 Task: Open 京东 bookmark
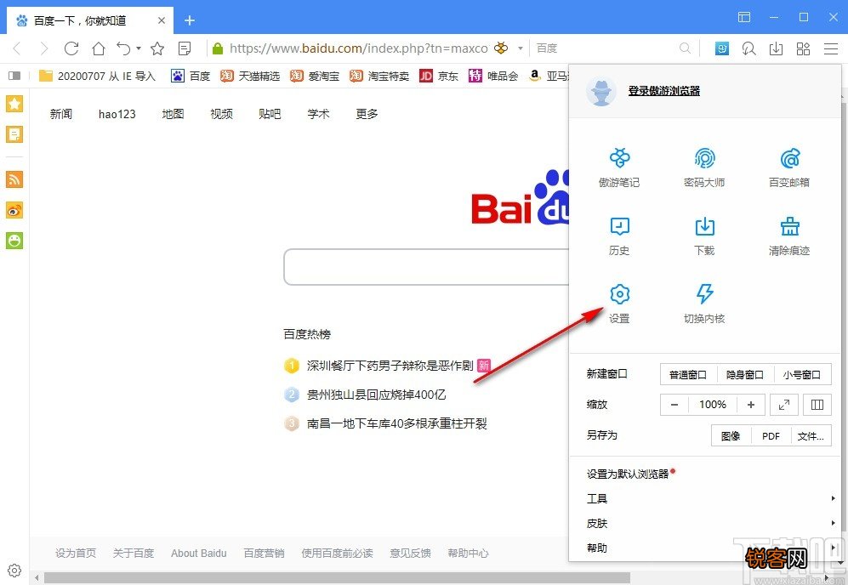439,76
